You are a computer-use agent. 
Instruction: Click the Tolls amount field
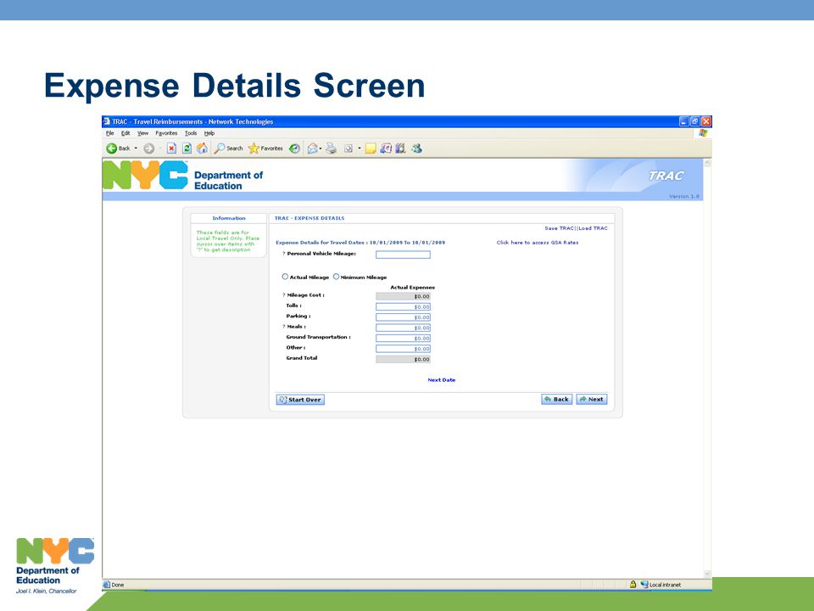pos(403,307)
